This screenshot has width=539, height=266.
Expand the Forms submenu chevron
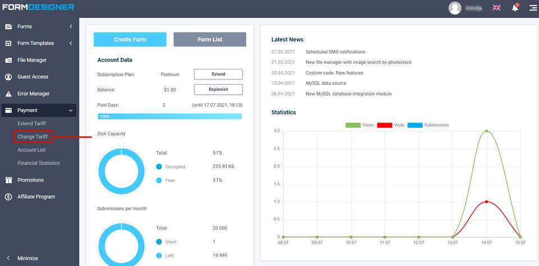[71, 26]
